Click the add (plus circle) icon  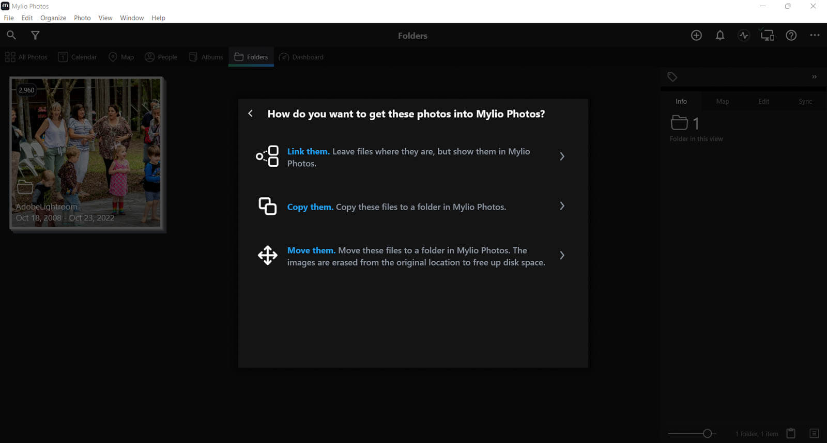[x=696, y=35]
